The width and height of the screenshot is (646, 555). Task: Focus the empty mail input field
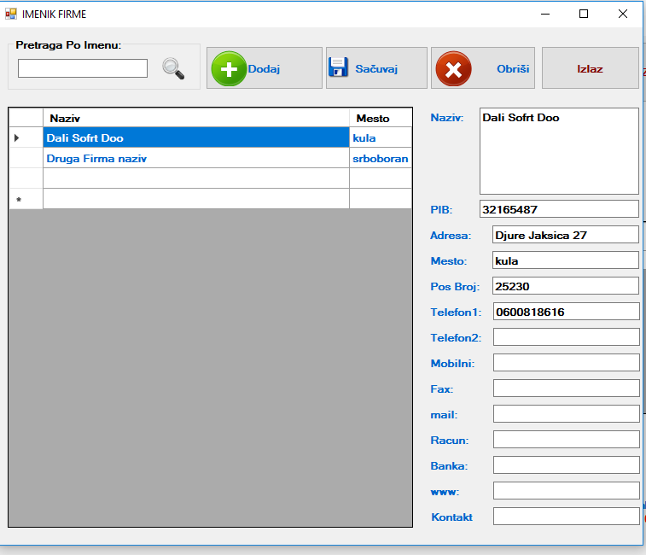coord(565,414)
